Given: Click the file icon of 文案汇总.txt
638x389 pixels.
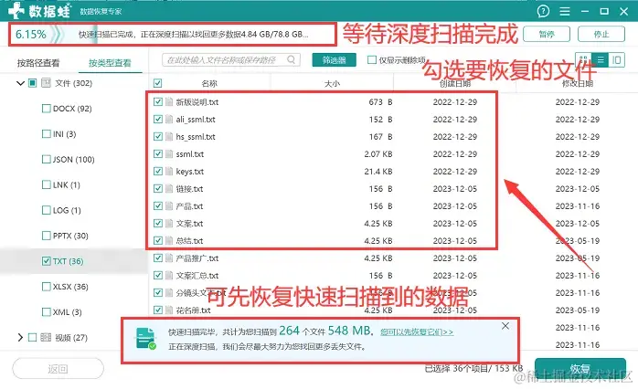Looking at the screenshot, I should coord(169,276).
